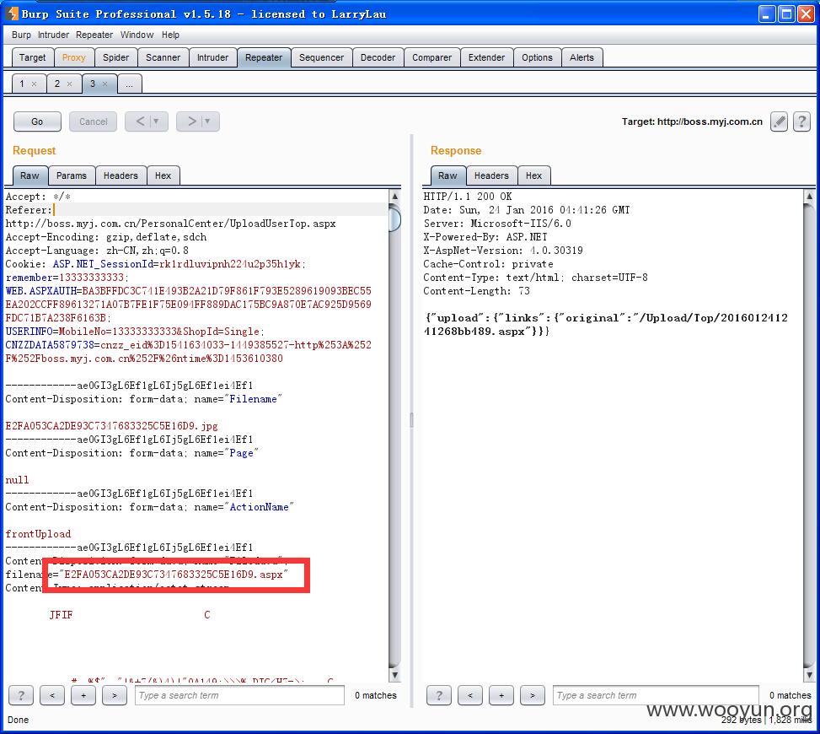The width and height of the screenshot is (820, 734).
Task: Go to previous match in request search
Action: (x=52, y=695)
